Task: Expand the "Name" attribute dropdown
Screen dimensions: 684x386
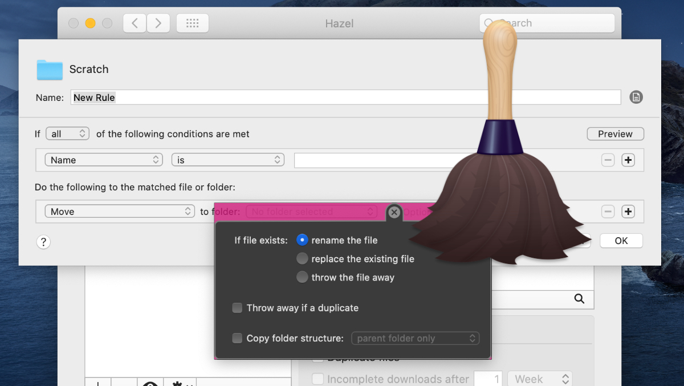Action: click(104, 160)
